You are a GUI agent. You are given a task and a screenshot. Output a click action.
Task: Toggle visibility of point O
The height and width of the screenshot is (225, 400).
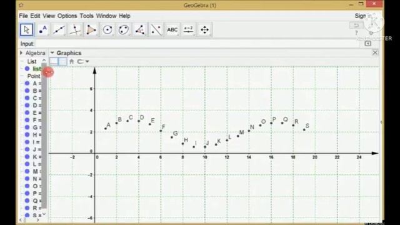(x=27, y=186)
